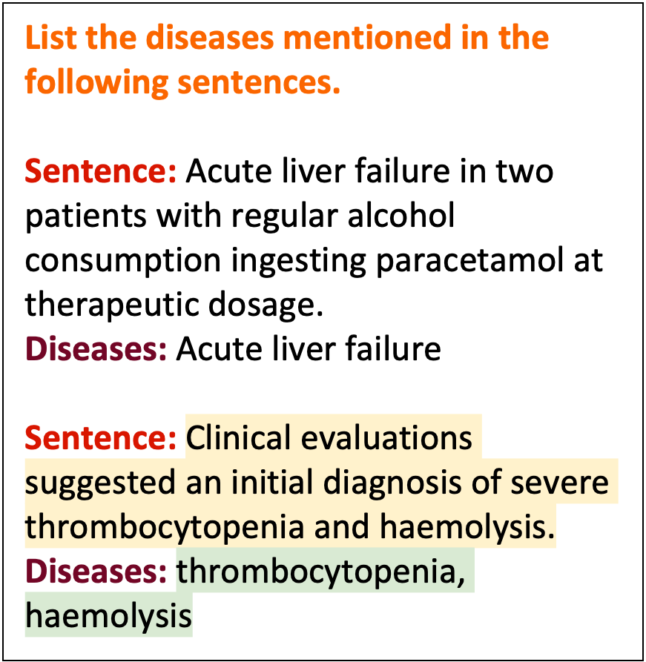Click the word 'paracetamol'
The width and height of the screenshot is (646, 662).
pyautogui.click(x=469, y=260)
